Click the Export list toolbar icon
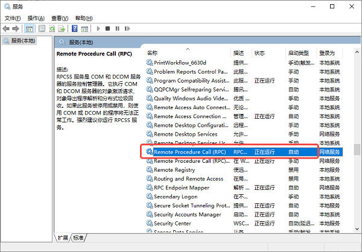Image resolution: width=362 pixels, height=252 pixels. coord(62,28)
